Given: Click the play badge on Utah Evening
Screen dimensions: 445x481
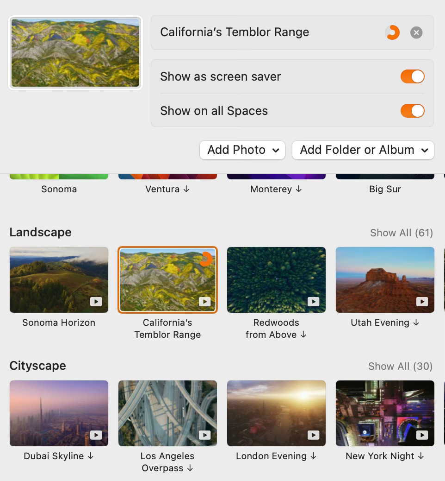Looking at the screenshot, I should [x=422, y=302].
